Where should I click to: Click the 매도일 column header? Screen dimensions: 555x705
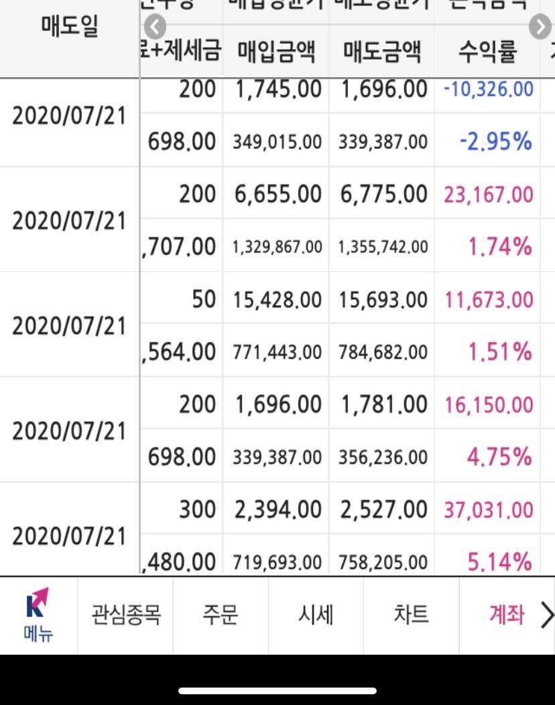point(70,26)
